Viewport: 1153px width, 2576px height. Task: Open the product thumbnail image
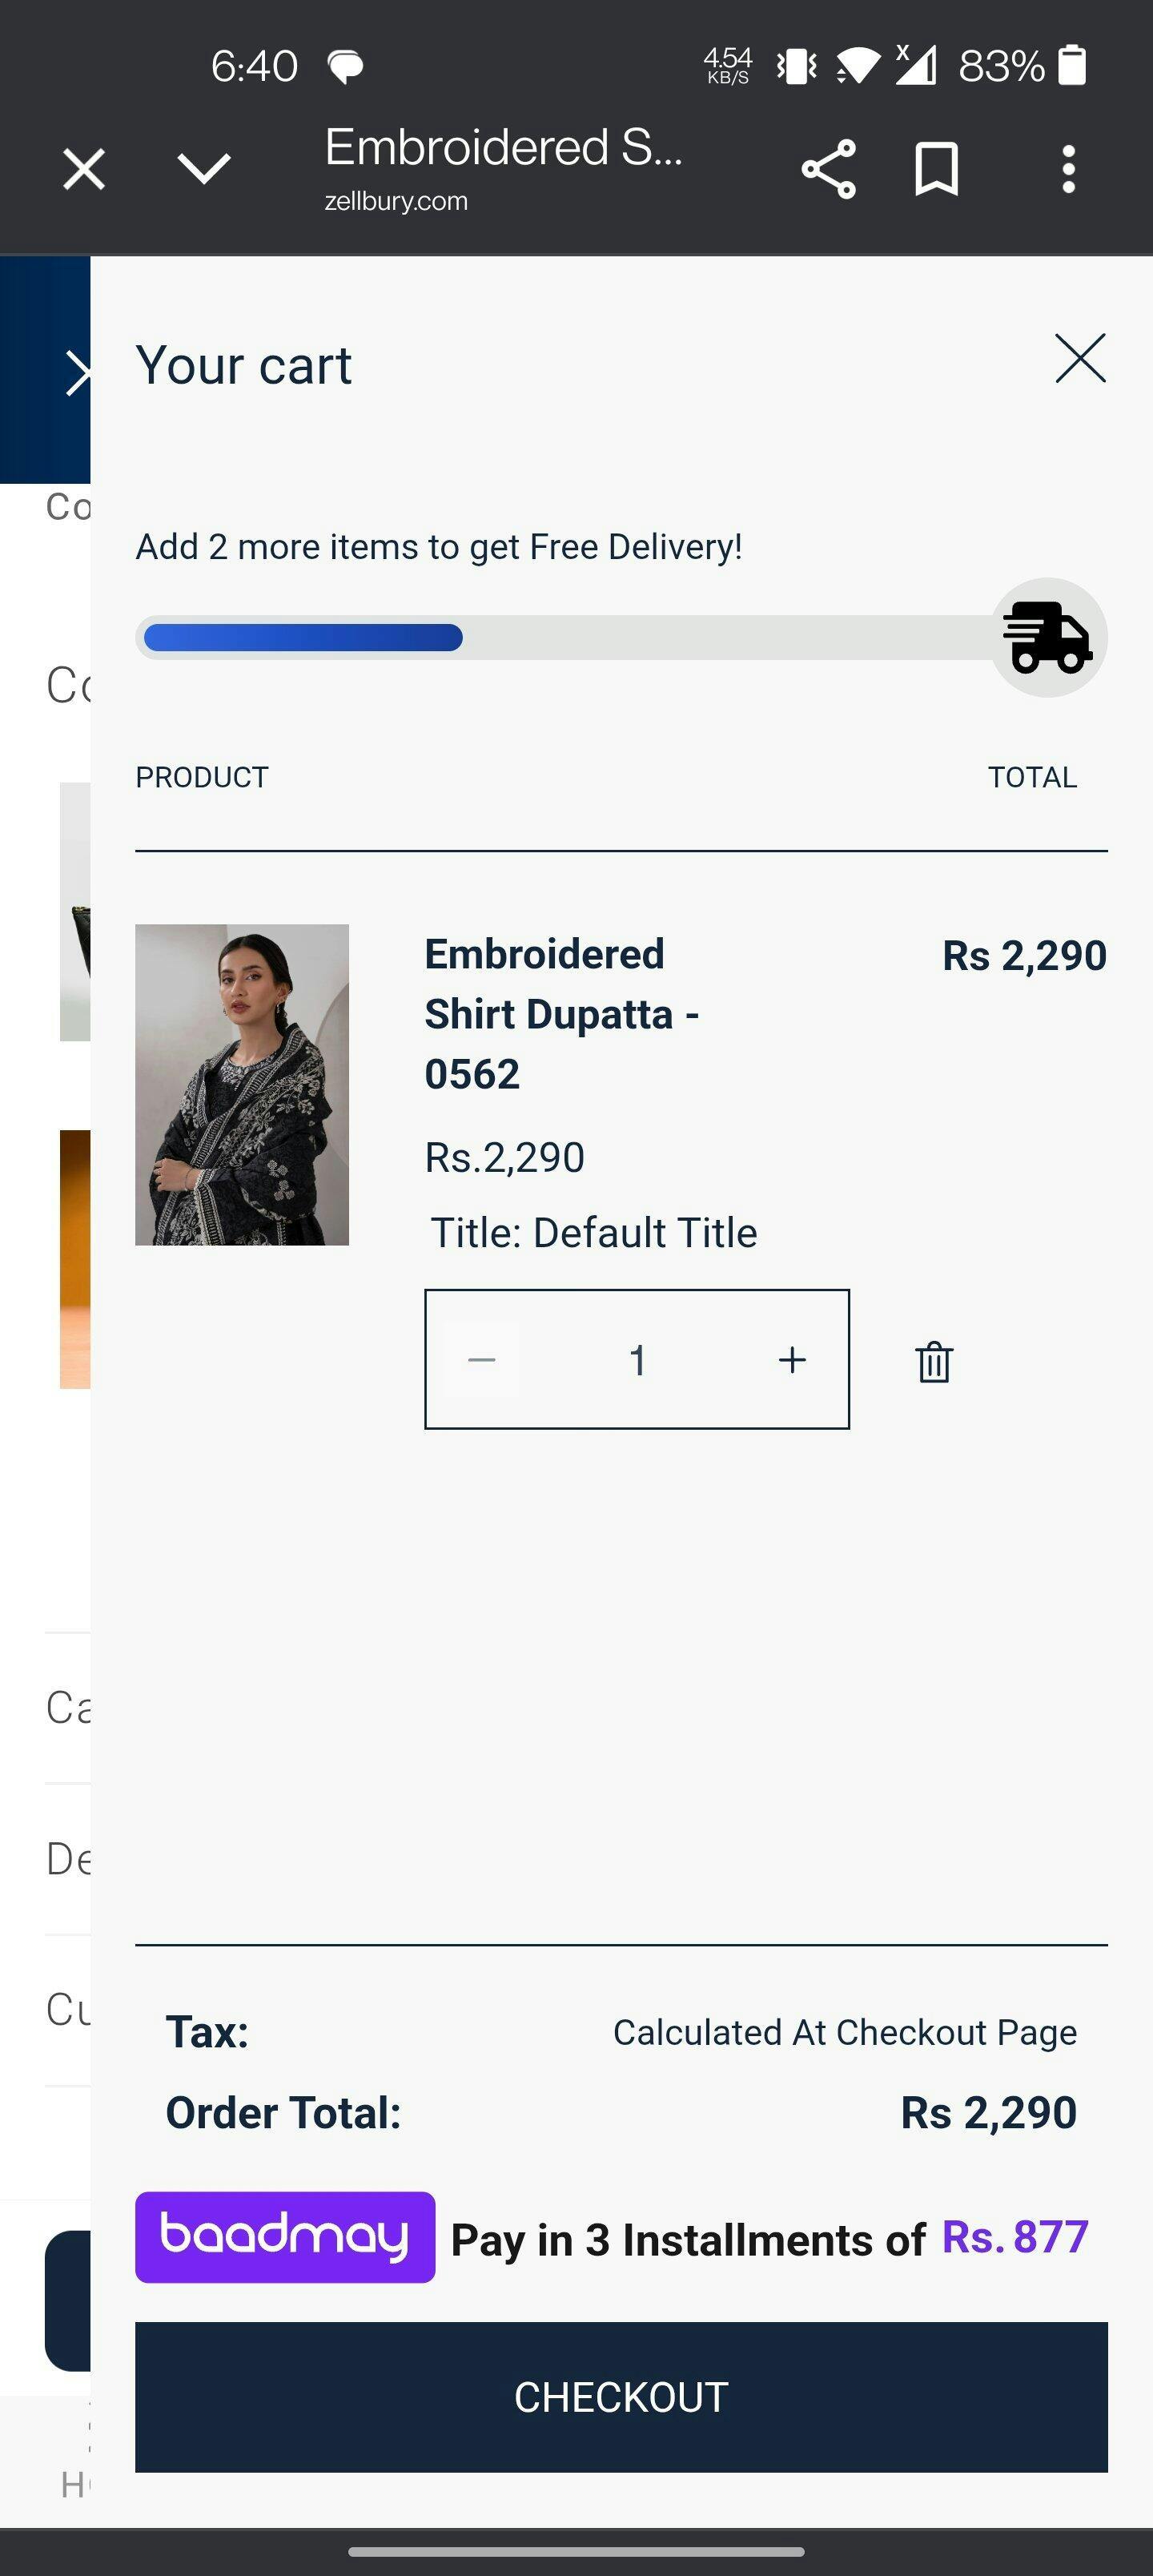[242, 1084]
